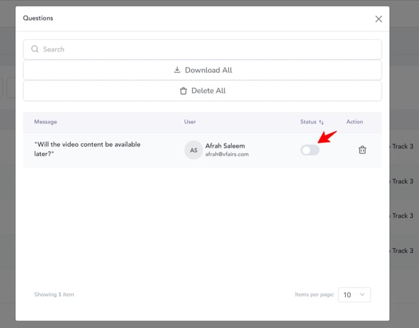Expand the chevron next to 10
The width and height of the screenshot is (419, 328).
pyautogui.click(x=362, y=295)
